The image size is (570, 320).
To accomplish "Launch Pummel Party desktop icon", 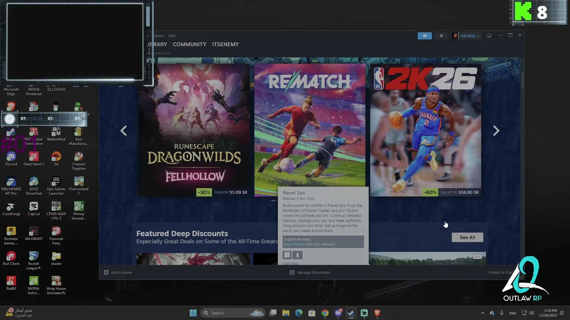I will click(56, 236).
